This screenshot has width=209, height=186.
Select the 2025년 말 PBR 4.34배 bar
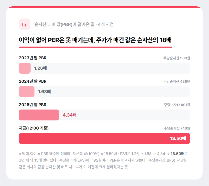tap(39, 115)
